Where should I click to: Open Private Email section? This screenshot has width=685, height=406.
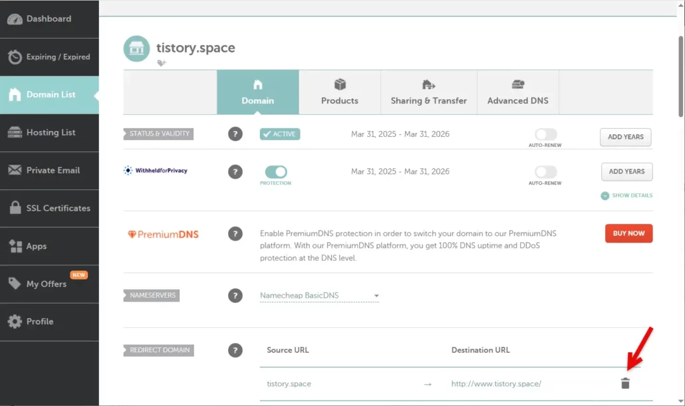click(x=49, y=171)
